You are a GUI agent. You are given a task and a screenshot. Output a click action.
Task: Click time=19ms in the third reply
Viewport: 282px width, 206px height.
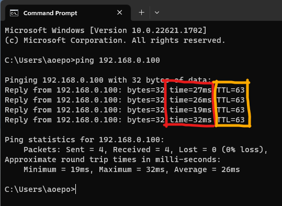(x=190, y=110)
